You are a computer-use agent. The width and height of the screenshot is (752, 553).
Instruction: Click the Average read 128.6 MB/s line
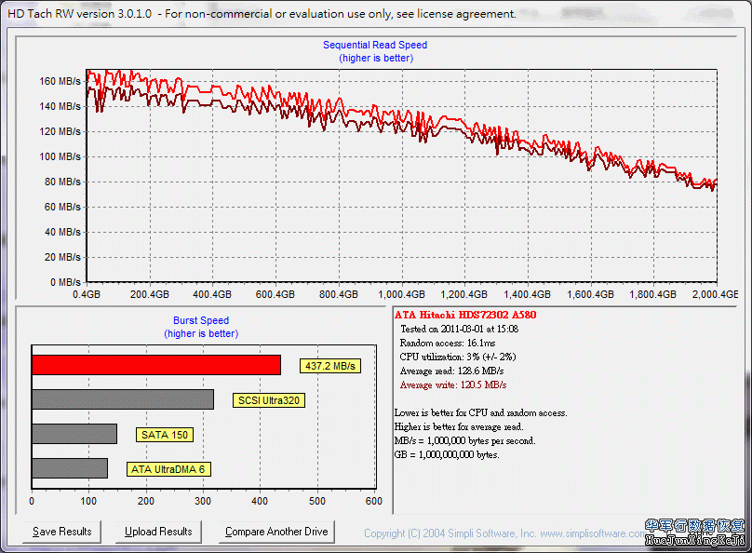pos(451,371)
